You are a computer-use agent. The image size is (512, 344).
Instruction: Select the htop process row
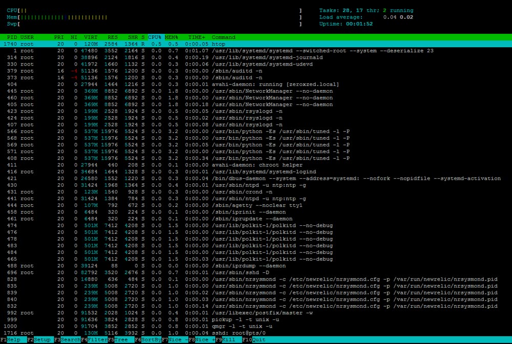pyautogui.click(x=256, y=44)
